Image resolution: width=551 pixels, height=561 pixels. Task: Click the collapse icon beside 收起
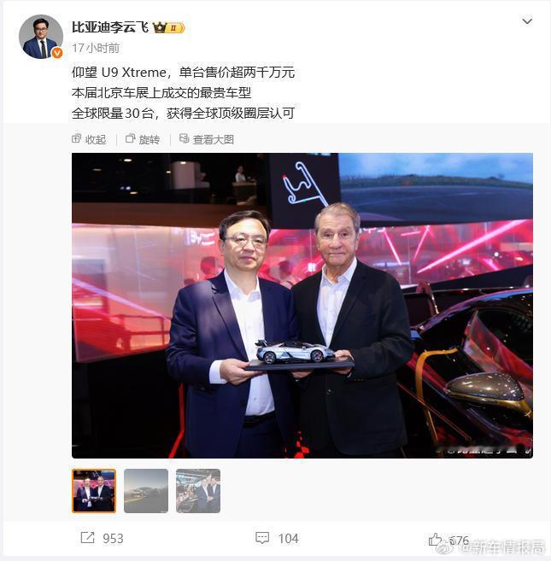(76, 138)
